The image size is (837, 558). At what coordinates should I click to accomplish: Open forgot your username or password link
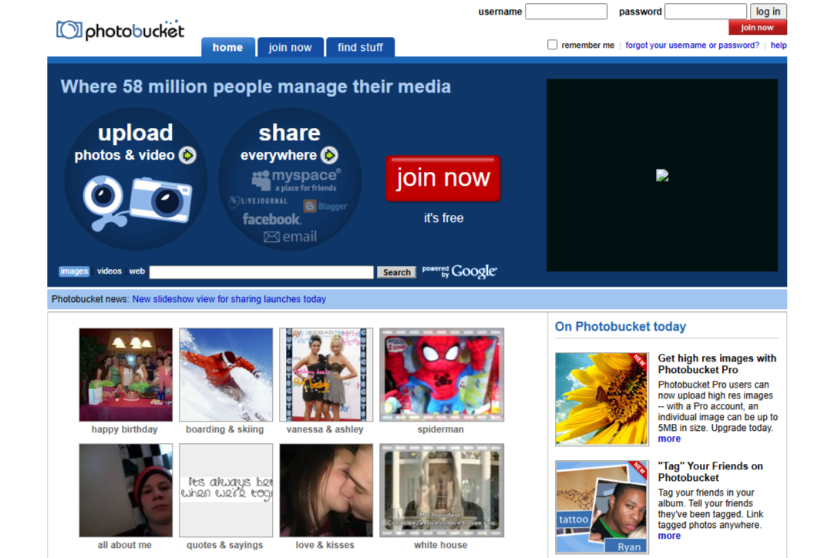point(692,45)
